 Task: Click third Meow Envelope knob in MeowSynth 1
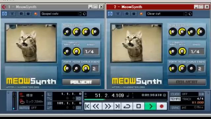click(x=86, y=32)
